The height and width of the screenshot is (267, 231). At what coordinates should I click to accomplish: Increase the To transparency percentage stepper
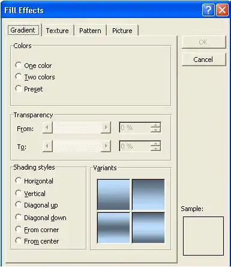155,143
